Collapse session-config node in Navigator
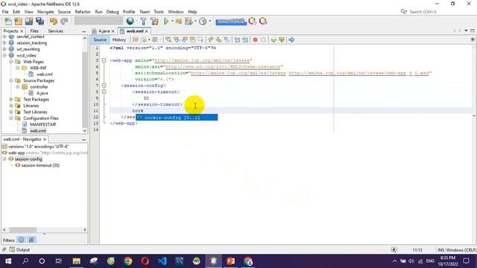Image resolution: width=477 pixels, height=268 pixels. tap(4, 159)
